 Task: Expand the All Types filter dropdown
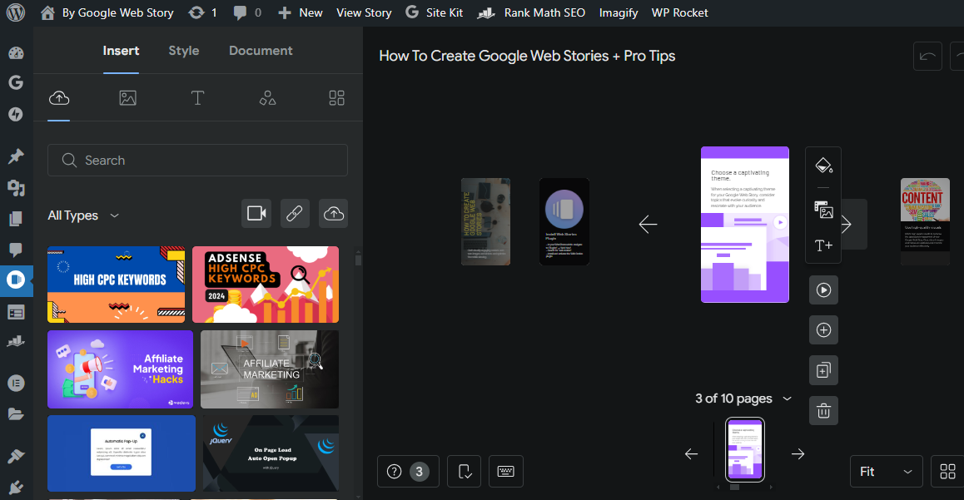[x=83, y=215]
